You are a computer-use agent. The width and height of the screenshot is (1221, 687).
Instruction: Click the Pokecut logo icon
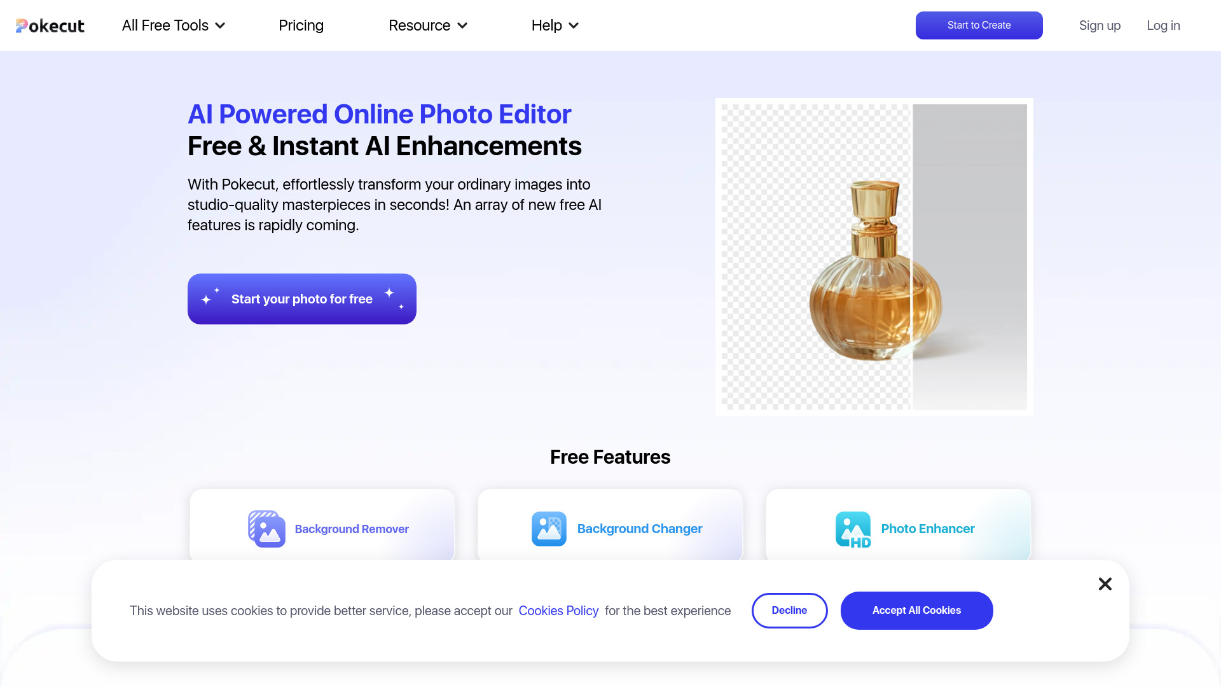click(x=23, y=25)
